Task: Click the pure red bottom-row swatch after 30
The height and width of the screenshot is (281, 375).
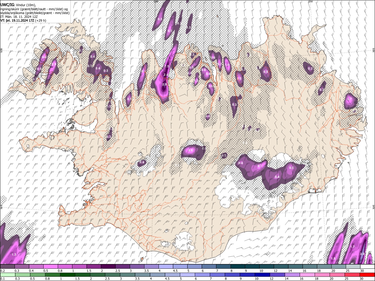Action: (367, 275)
